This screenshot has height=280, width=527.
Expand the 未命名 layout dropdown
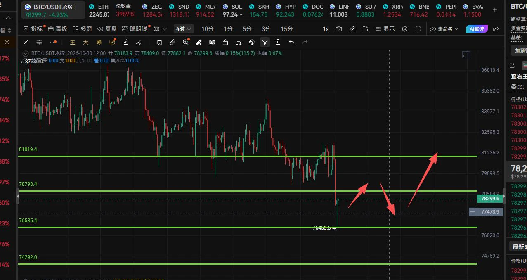(444, 29)
